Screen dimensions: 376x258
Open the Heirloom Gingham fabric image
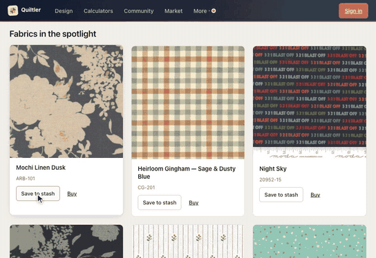188,102
